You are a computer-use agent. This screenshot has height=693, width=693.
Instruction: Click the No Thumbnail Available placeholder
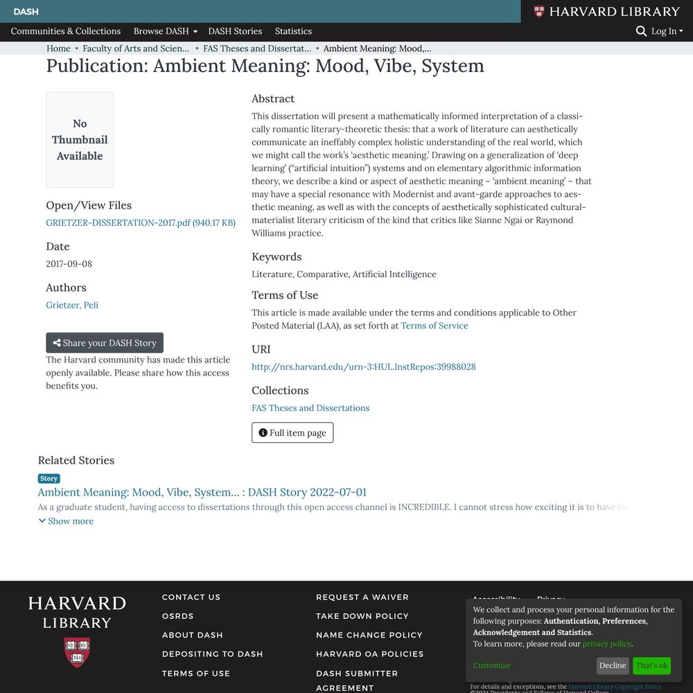coord(80,140)
